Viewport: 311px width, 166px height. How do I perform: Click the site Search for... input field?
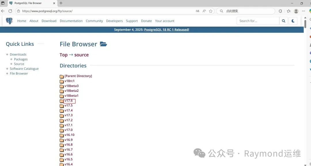258,21
